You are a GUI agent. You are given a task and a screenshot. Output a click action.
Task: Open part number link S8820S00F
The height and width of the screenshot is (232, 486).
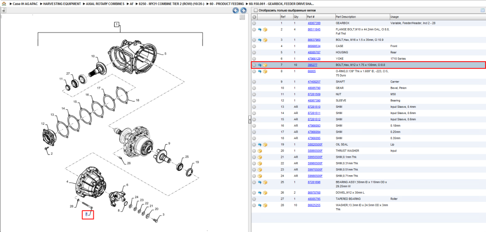click(315, 145)
